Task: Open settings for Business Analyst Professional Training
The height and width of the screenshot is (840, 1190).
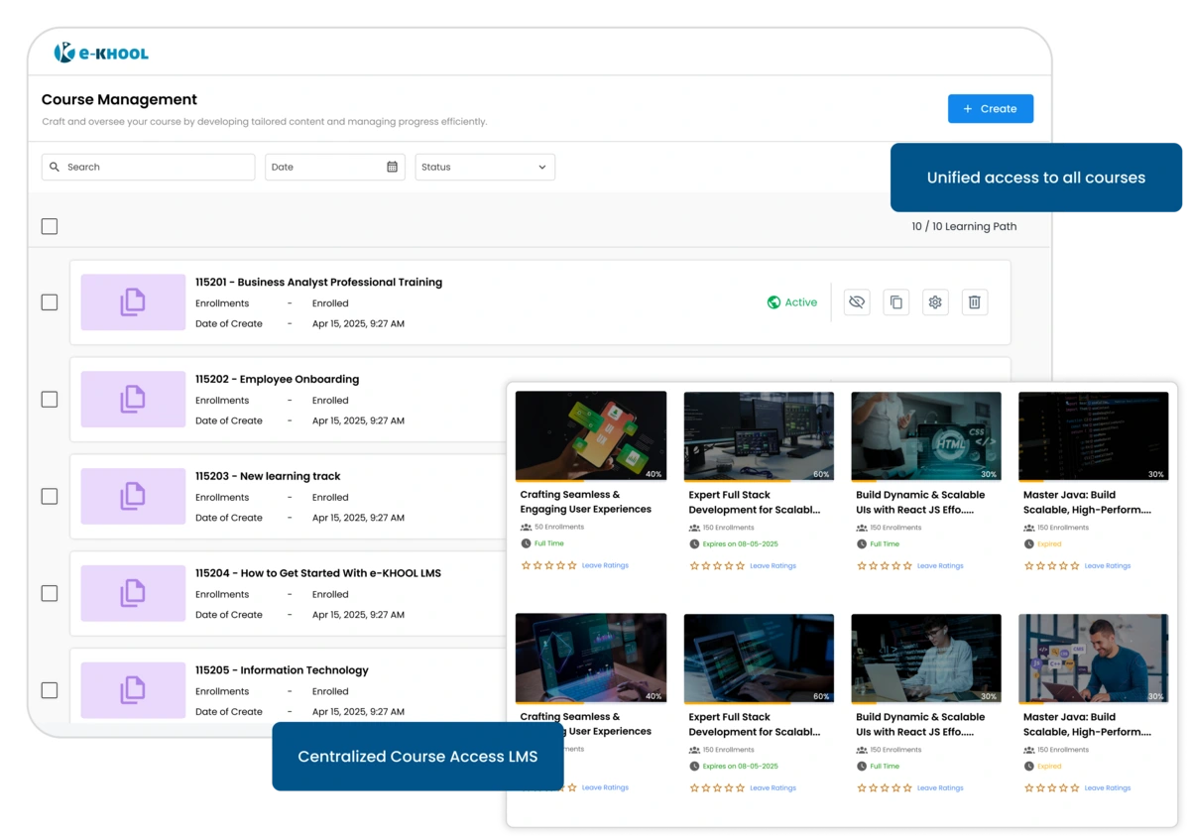Action: point(935,302)
